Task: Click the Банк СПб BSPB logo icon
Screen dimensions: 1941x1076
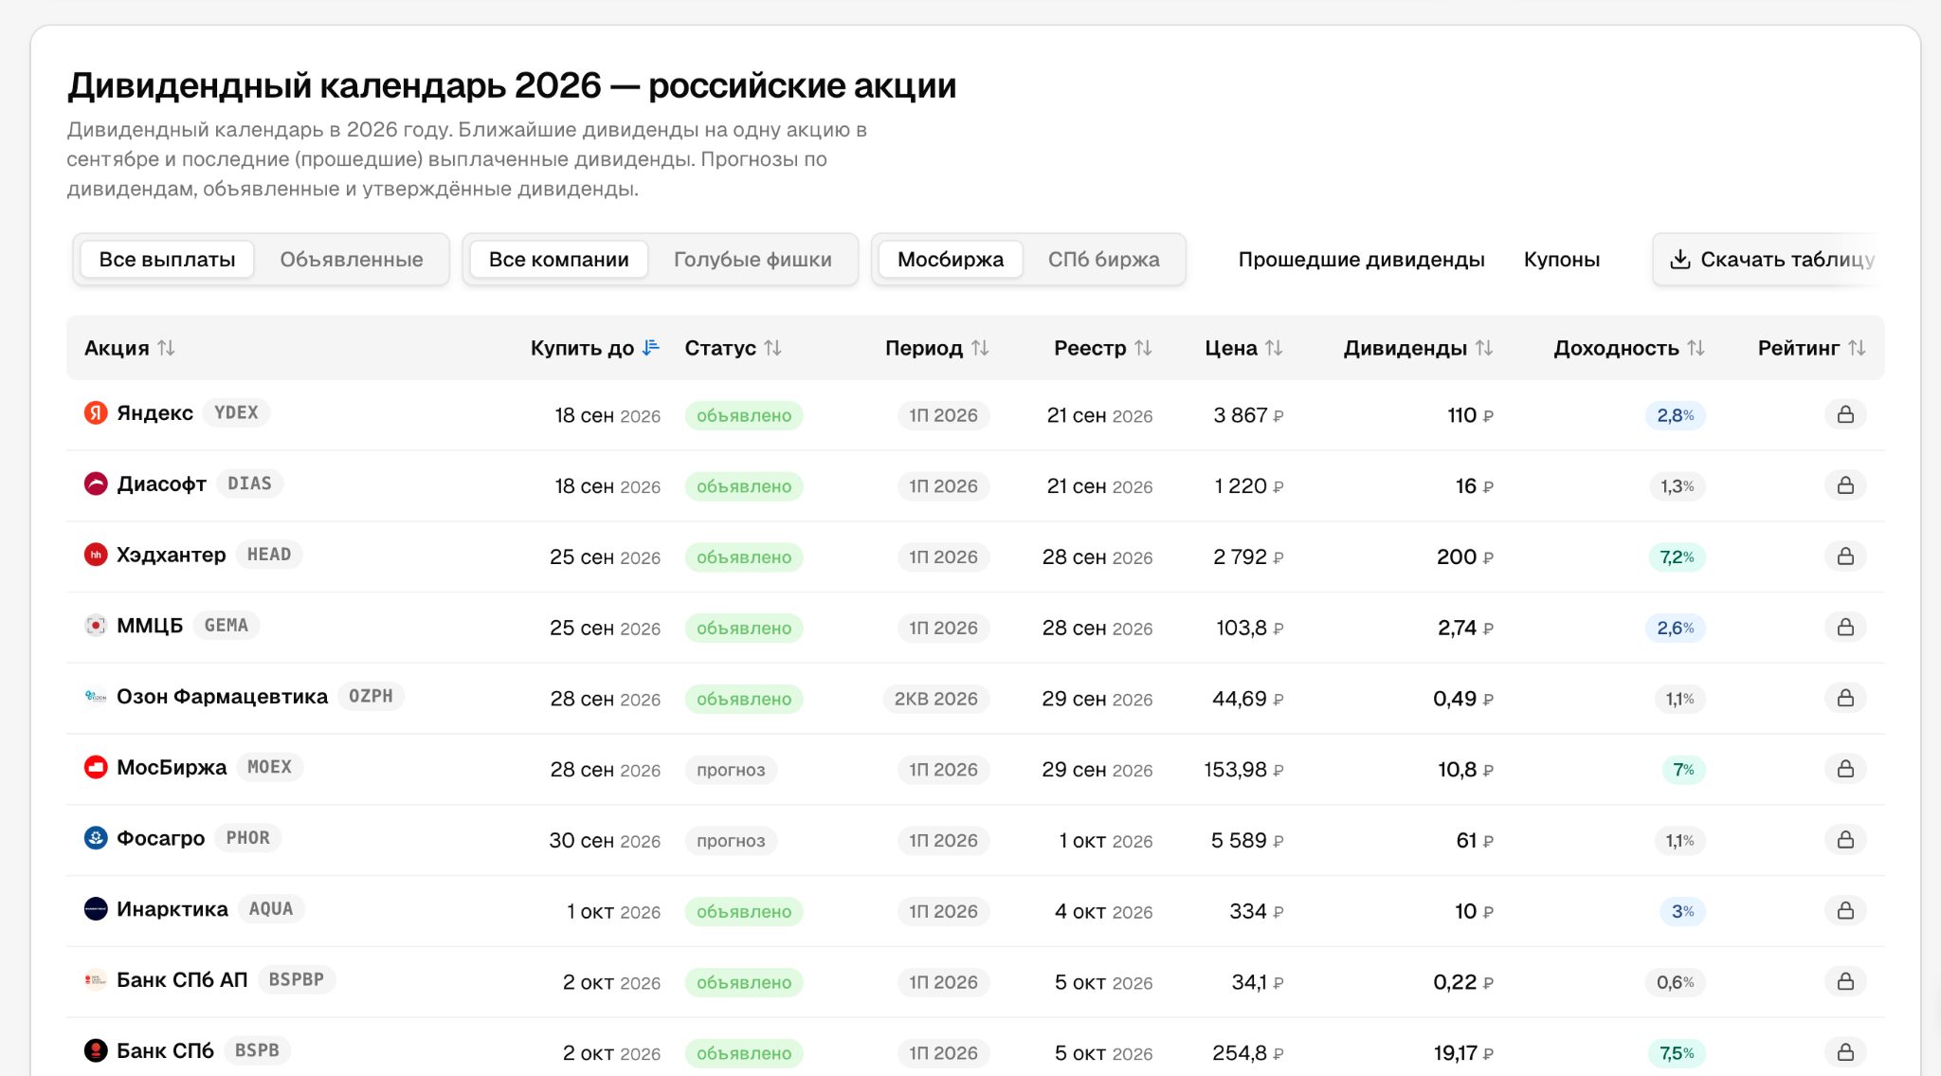Action: (96, 1050)
